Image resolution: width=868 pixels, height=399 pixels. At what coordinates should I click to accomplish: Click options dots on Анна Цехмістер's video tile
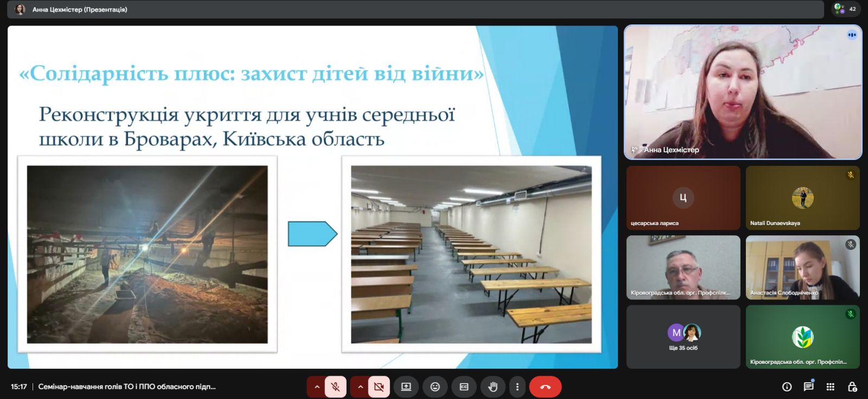(852, 35)
